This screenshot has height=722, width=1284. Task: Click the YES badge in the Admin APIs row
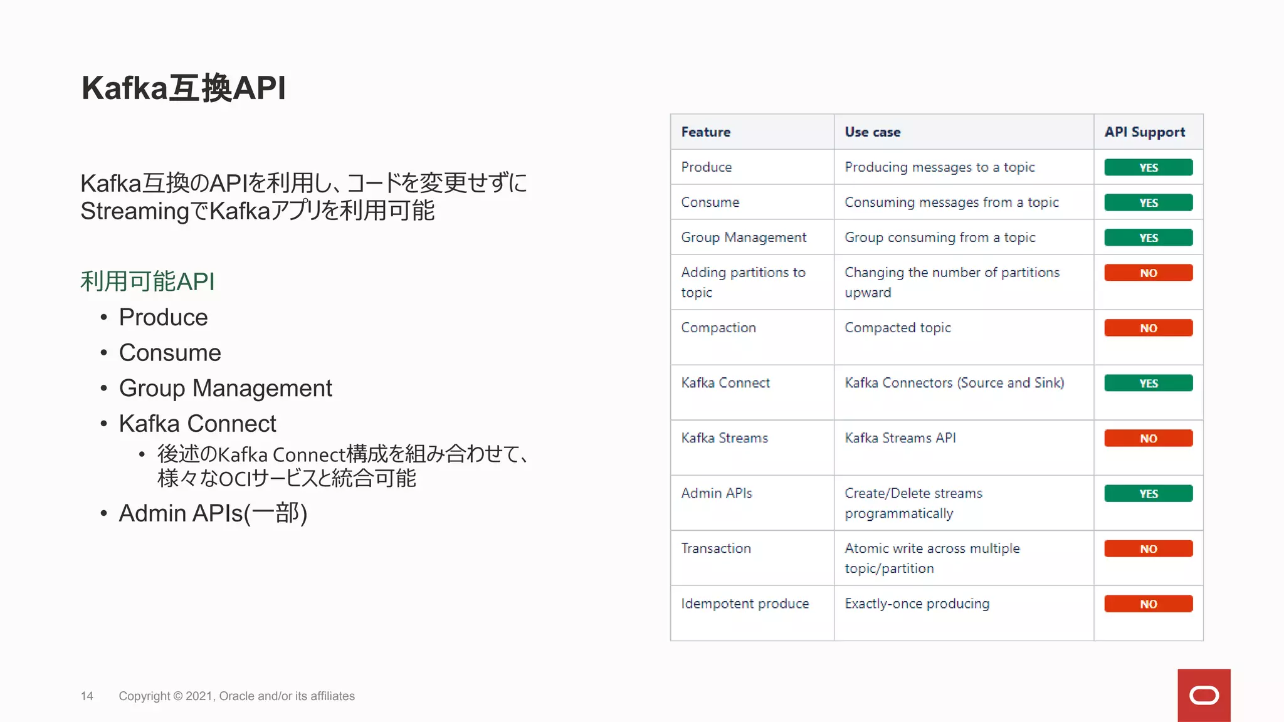click(x=1149, y=493)
